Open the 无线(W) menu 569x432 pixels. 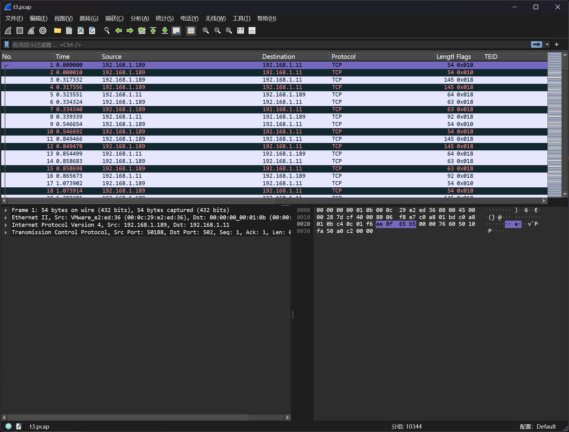click(215, 18)
